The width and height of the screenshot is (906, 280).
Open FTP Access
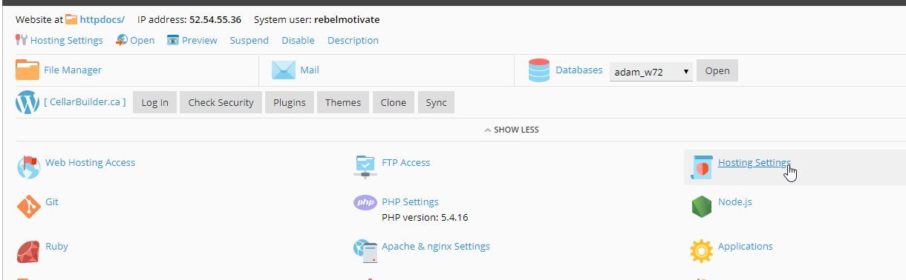click(x=406, y=162)
